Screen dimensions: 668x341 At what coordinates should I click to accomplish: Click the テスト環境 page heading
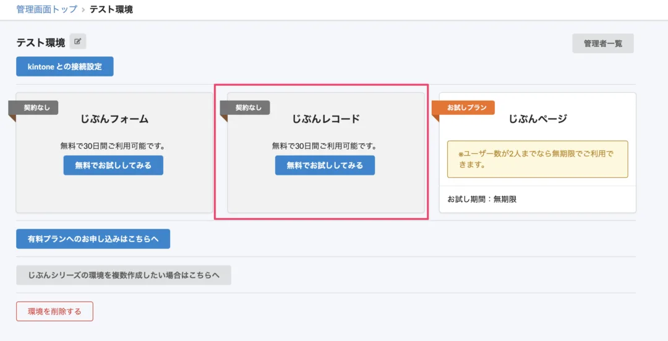(x=40, y=43)
